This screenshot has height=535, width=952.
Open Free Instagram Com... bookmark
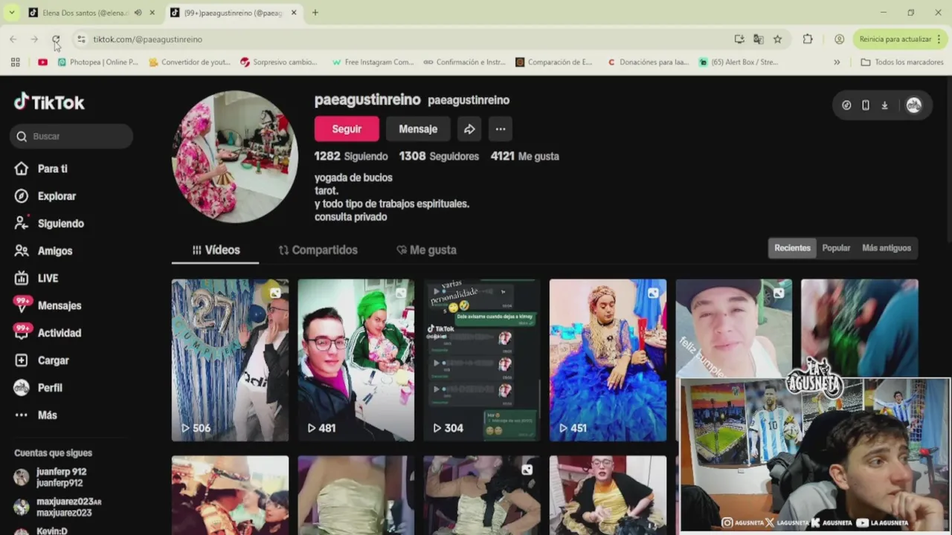[373, 62]
